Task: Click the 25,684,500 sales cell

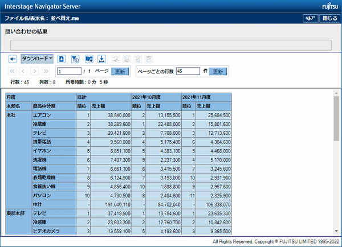Action: coord(214,115)
